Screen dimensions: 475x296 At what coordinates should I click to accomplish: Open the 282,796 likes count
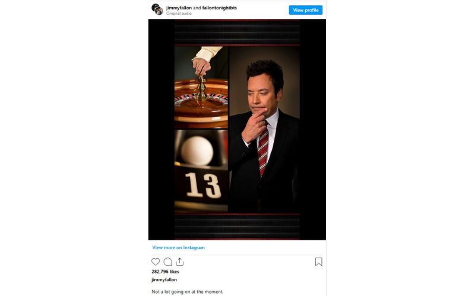165,272
